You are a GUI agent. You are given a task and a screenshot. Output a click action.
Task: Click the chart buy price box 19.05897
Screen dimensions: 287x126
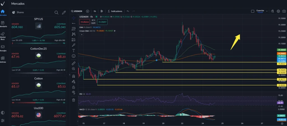click(102, 22)
